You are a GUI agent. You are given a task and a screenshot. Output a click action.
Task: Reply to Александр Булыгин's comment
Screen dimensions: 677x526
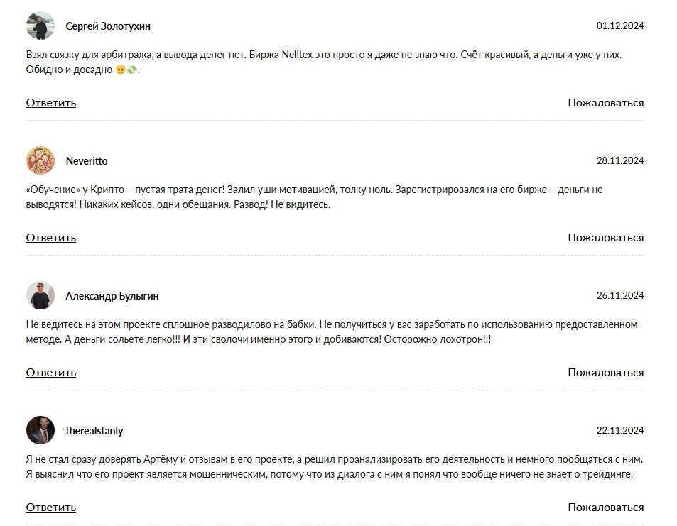pos(51,373)
